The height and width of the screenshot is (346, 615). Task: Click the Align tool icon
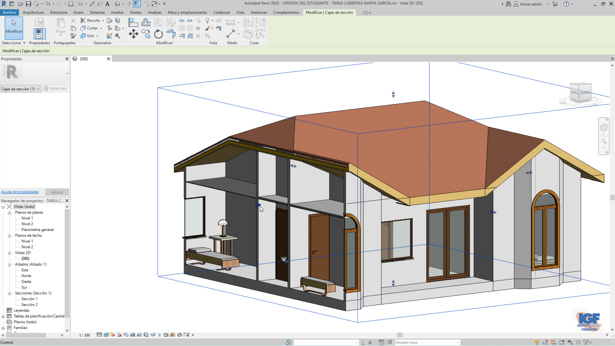pyautogui.click(x=133, y=22)
